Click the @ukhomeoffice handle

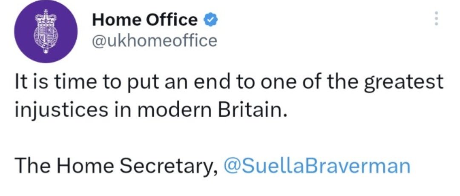point(155,40)
